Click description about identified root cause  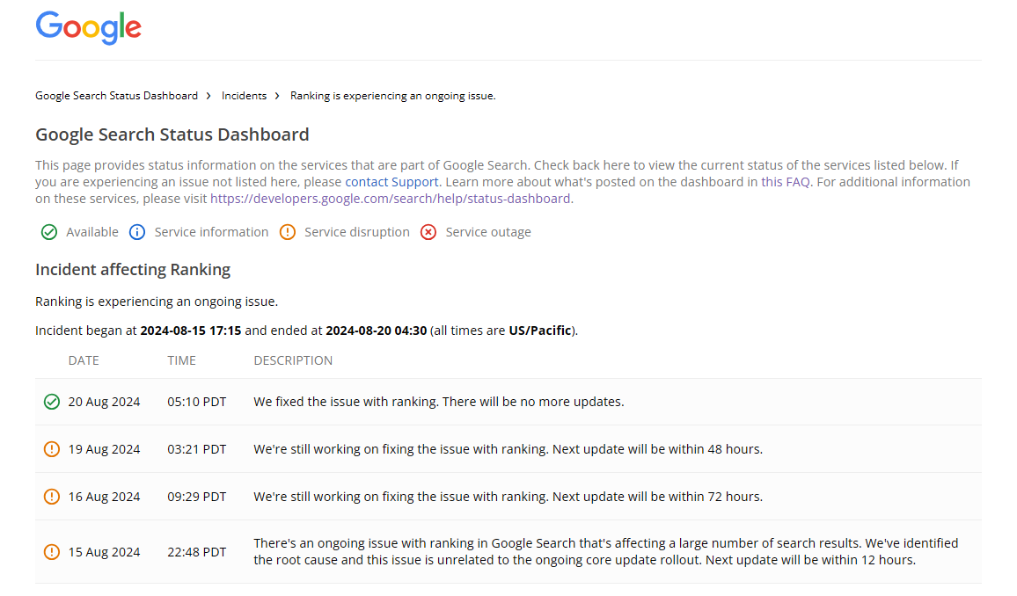pyautogui.click(x=606, y=552)
